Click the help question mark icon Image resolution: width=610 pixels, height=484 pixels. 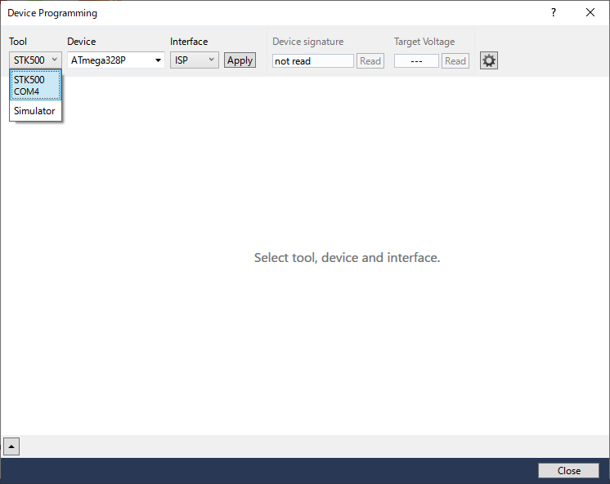coord(554,12)
